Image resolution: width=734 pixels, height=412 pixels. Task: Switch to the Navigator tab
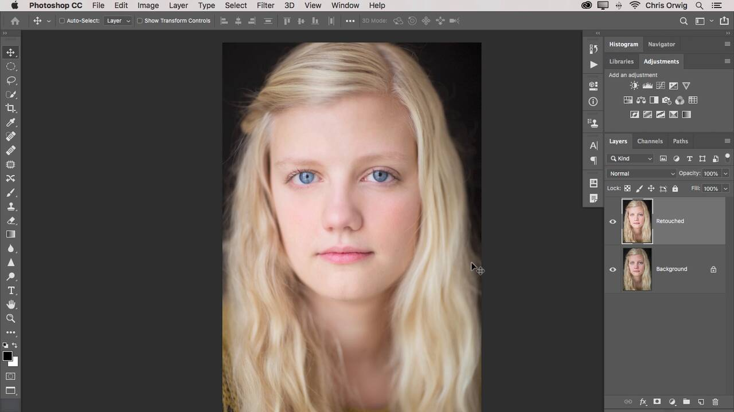coord(661,44)
